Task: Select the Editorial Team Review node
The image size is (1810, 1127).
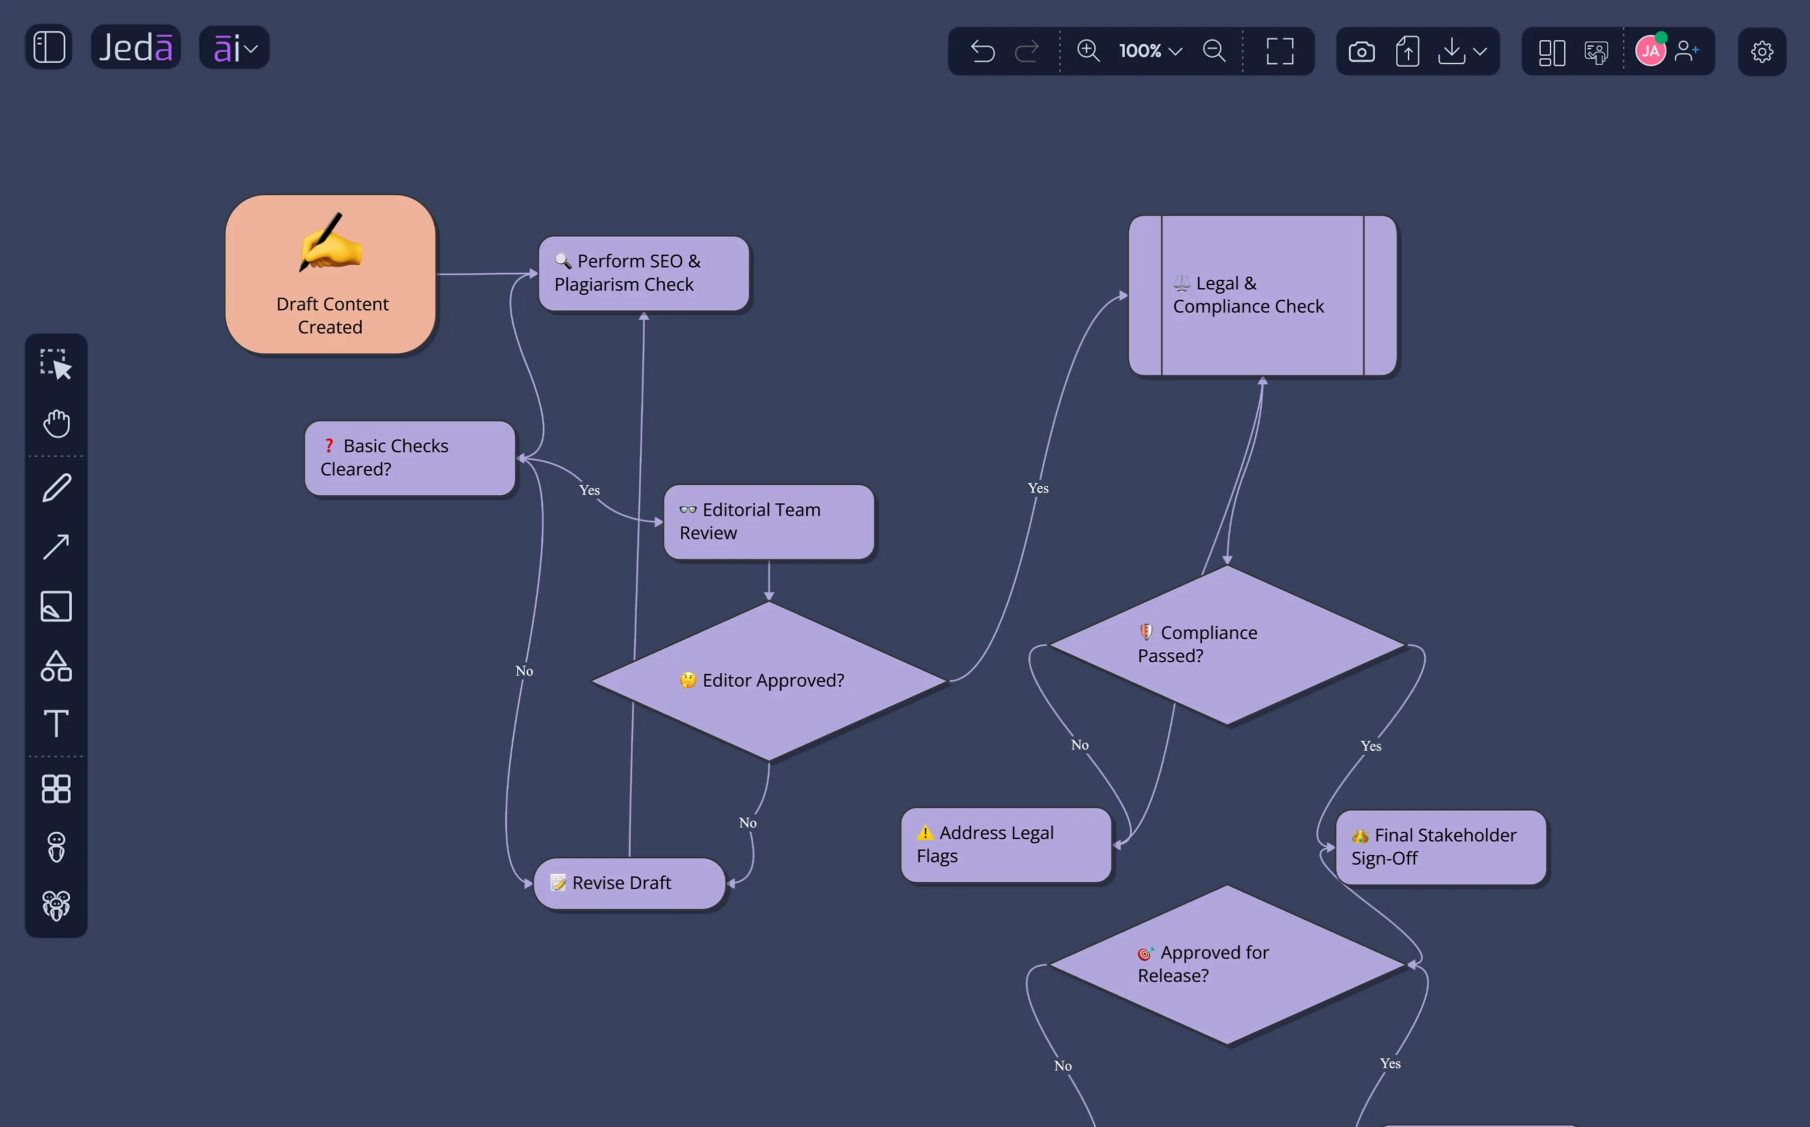Action: pyautogui.click(x=769, y=522)
